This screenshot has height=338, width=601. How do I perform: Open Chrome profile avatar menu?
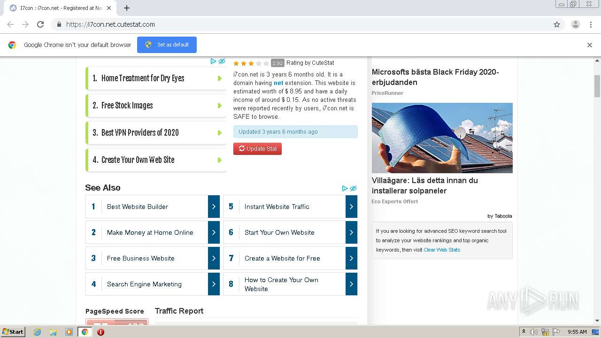point(575,24)
